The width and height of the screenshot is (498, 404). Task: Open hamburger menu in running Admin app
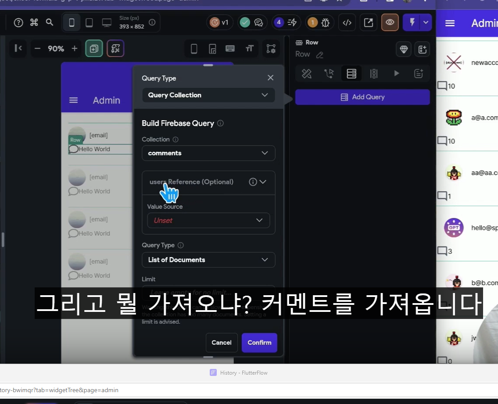click(x=450, y=23)
